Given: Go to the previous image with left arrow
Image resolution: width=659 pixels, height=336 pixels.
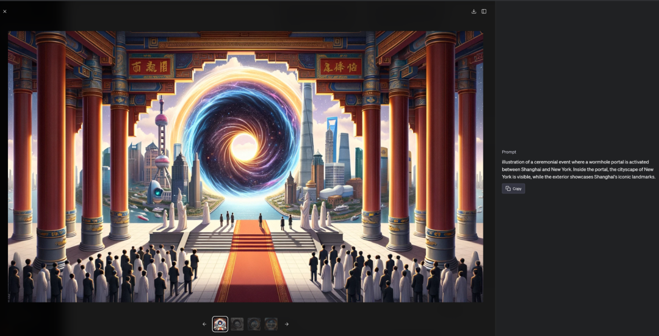Looking at the screenshot, I should (204, 324).
